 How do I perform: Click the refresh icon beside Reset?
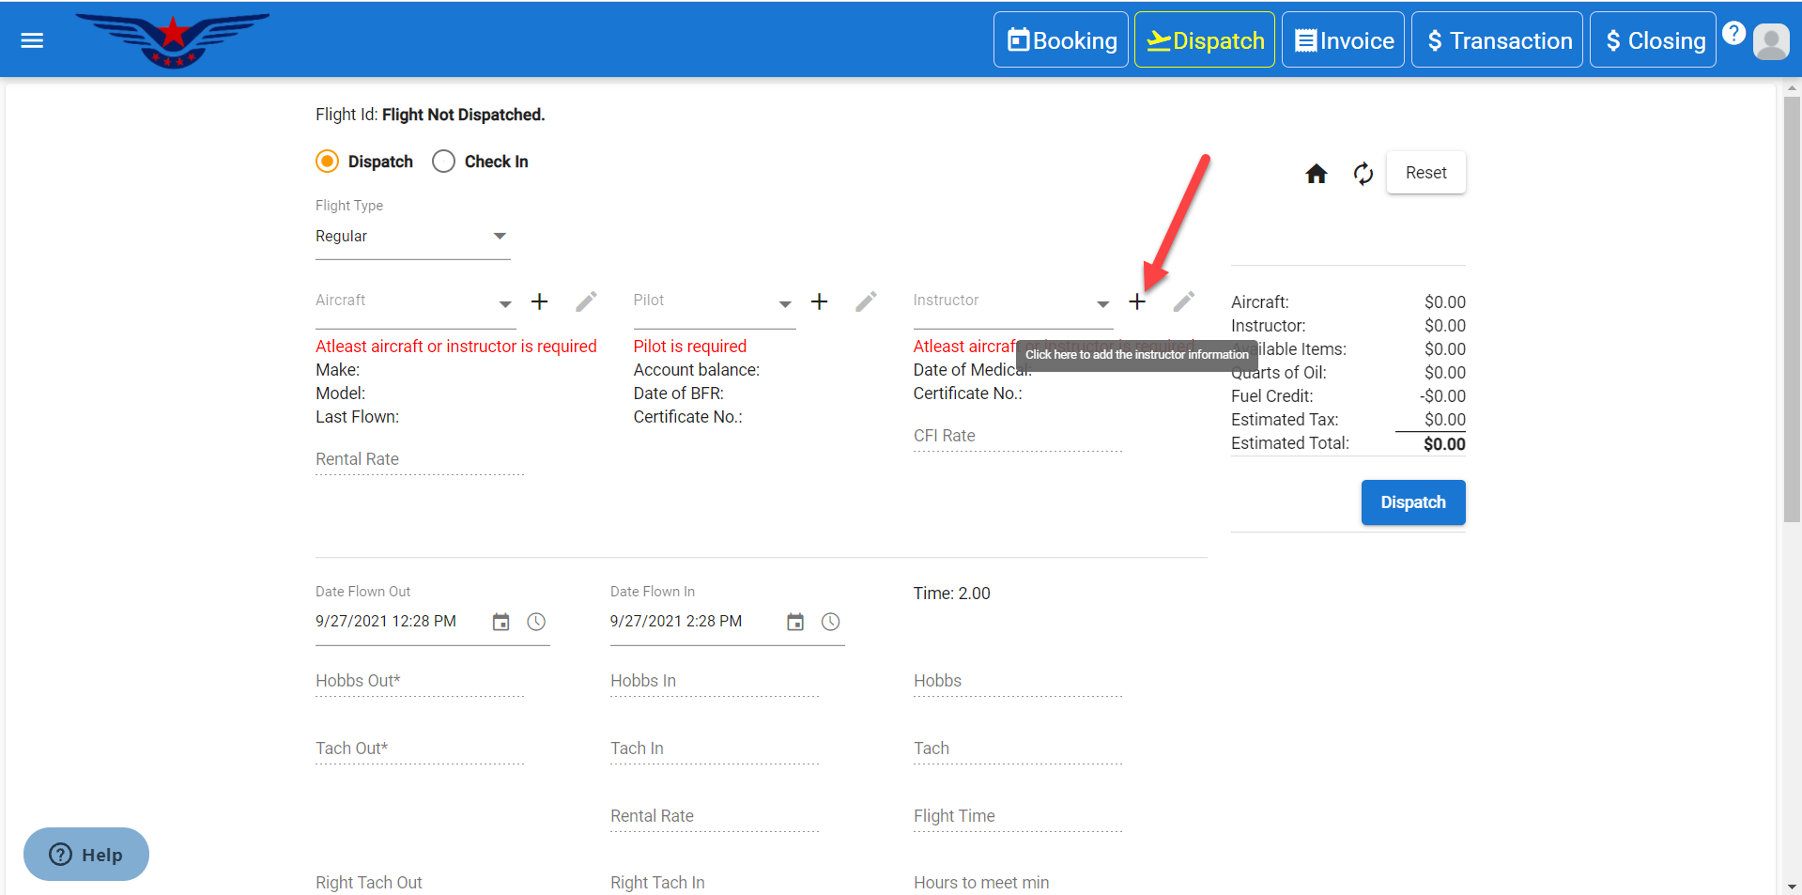coord(1363,174)
